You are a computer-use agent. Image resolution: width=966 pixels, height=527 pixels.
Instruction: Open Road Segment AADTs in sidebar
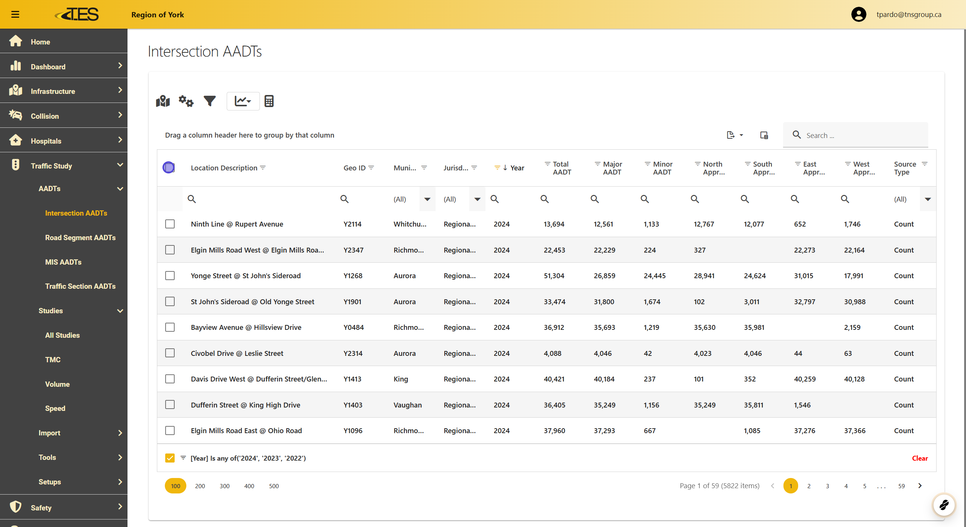coord(80,237)
